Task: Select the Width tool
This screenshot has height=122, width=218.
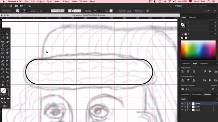Action: 3,61
